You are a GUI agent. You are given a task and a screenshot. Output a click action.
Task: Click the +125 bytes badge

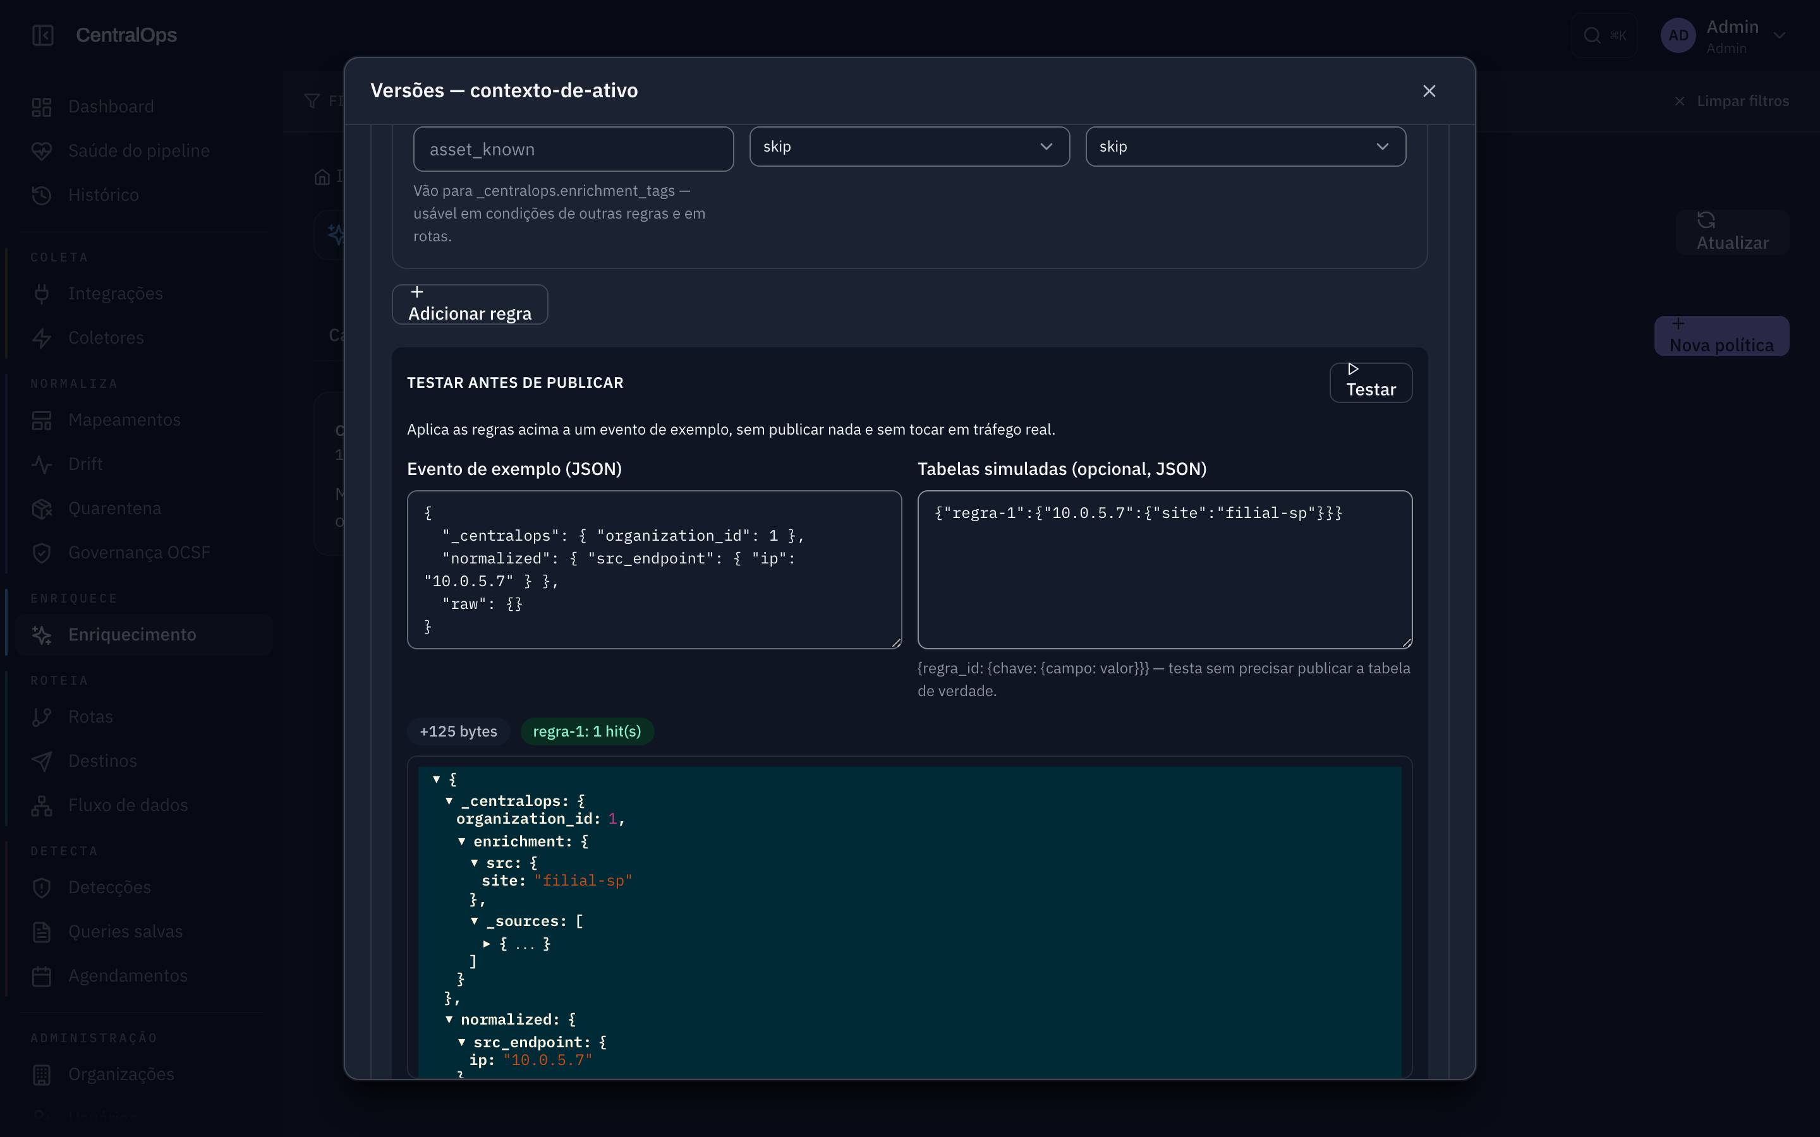coord(458,731)
